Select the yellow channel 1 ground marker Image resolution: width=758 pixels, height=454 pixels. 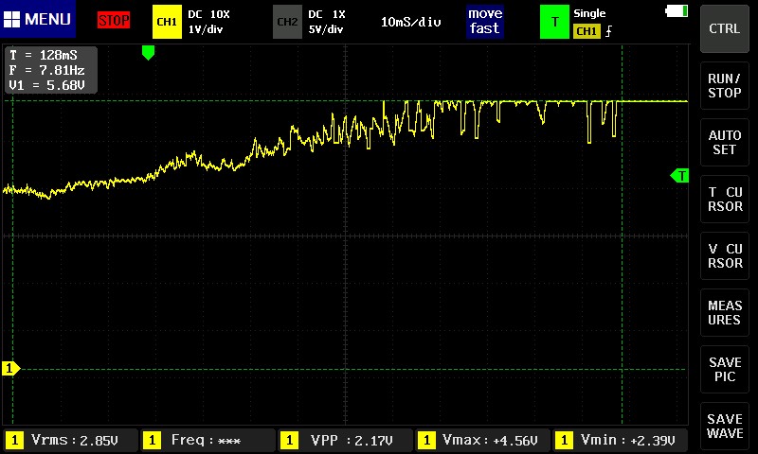[x=10, y=369]
